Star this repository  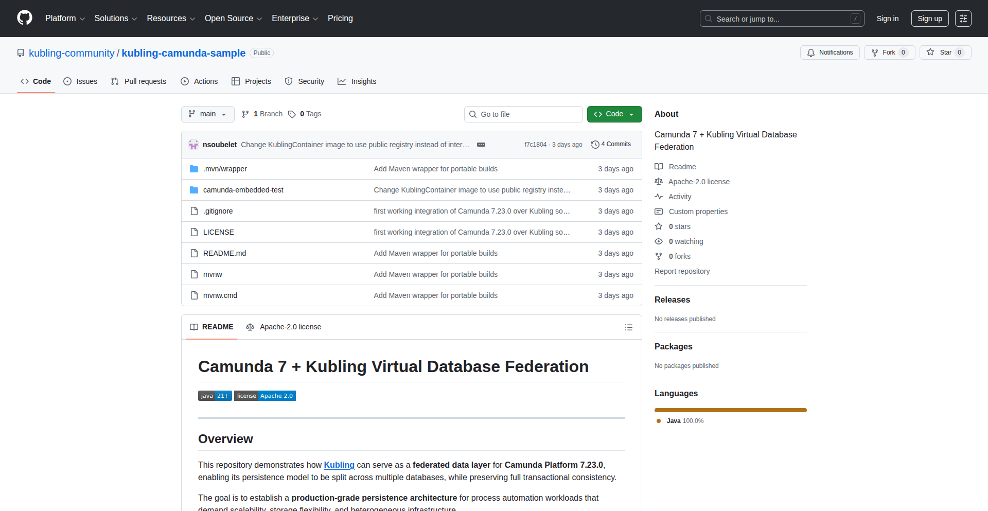(940, 52)
